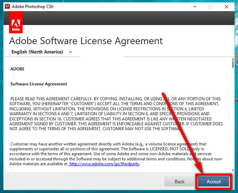Click the Adobe icon in title bar
The width and height of the screenshot is (238, 193).
pyautogui.click(x=7, y=7)
